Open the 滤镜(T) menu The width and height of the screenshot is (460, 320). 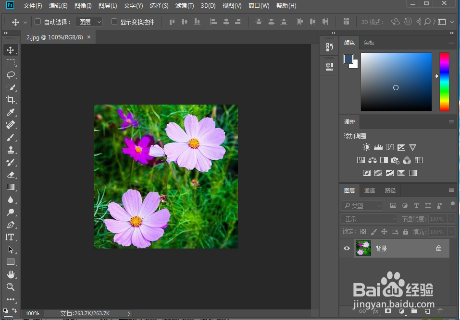(185, 6)
